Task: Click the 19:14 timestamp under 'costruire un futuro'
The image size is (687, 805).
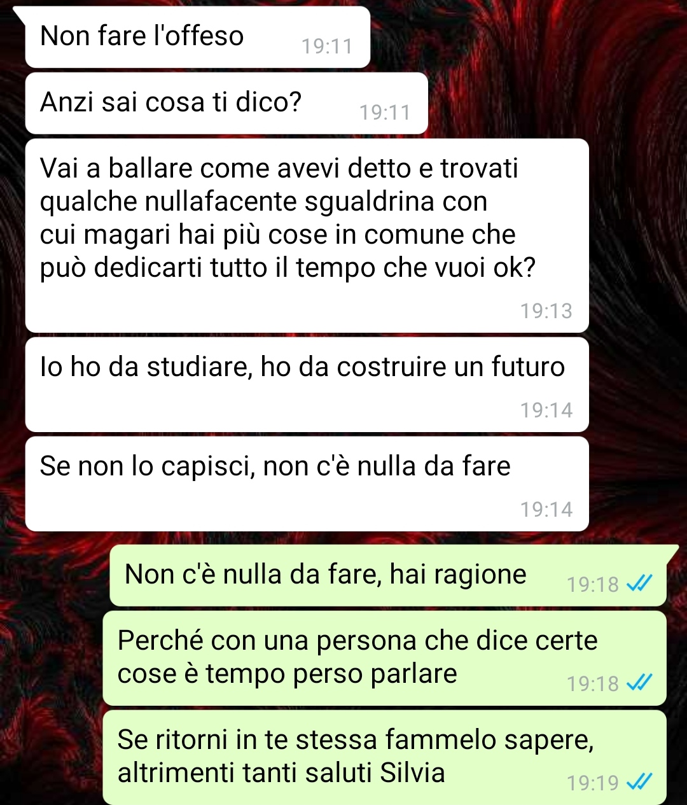Action: (546, 410)
